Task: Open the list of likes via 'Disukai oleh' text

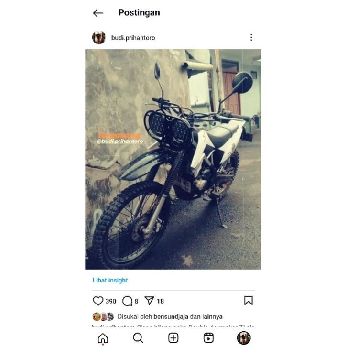Action: pos(135,317)
